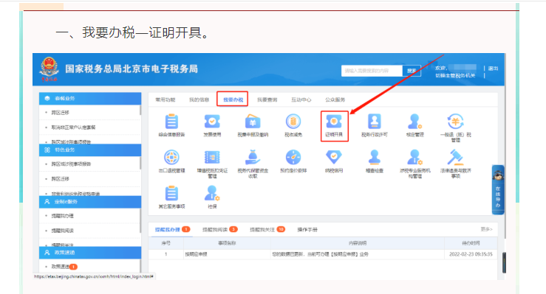Open 跨区迁移 under 套餐业务
The image size is (546, 294).
tap(61, 113)
